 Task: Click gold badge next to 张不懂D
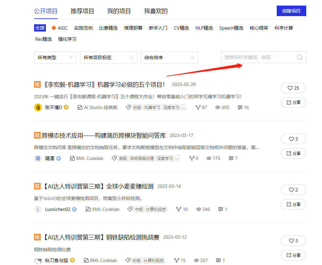[66, 107]
